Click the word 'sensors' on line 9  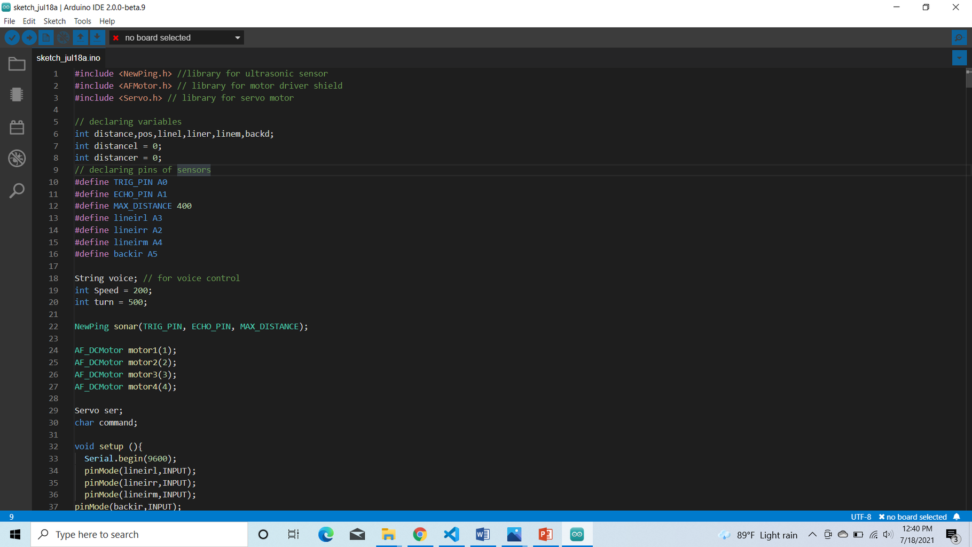tap(194, 170)
